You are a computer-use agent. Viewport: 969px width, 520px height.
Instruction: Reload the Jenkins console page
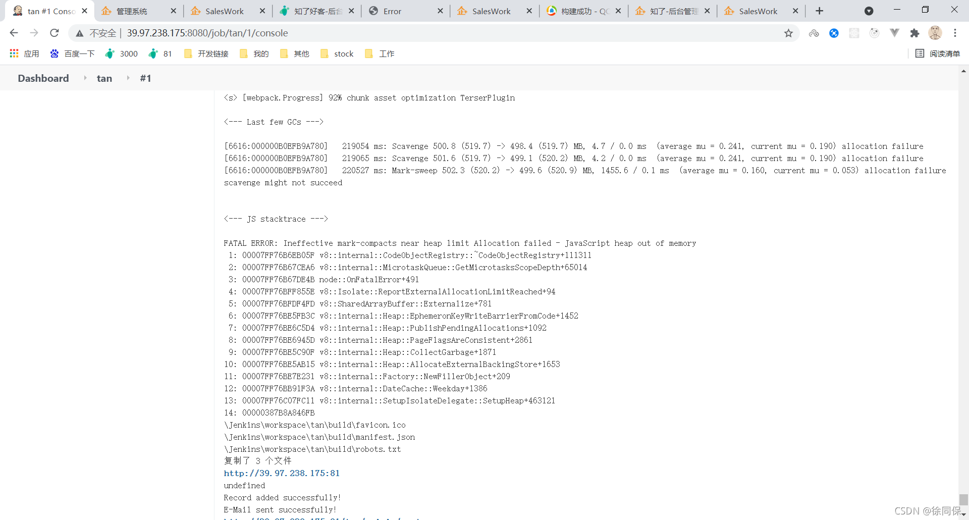click(54, 33)
